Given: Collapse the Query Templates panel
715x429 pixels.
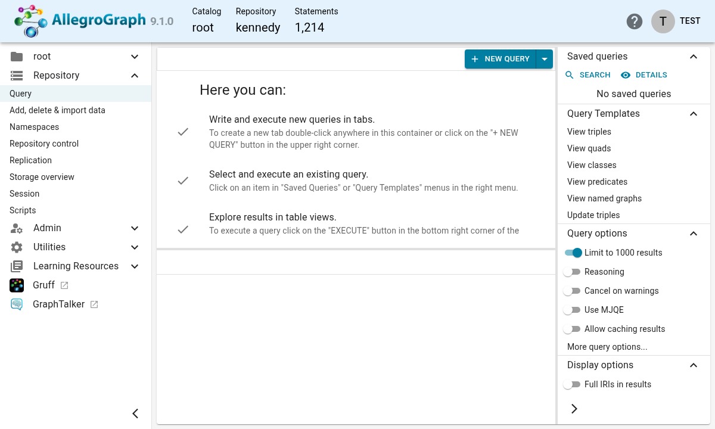Looking at the screenshot, I should (x=694, y=114).
